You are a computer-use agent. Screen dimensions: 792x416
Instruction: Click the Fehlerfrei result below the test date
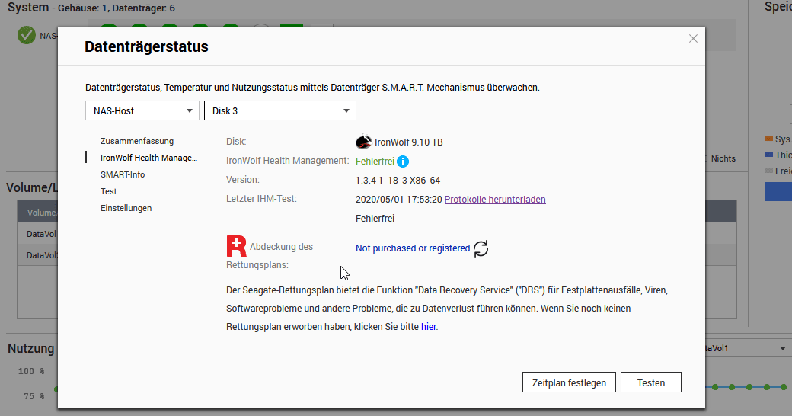click(375, 219)
